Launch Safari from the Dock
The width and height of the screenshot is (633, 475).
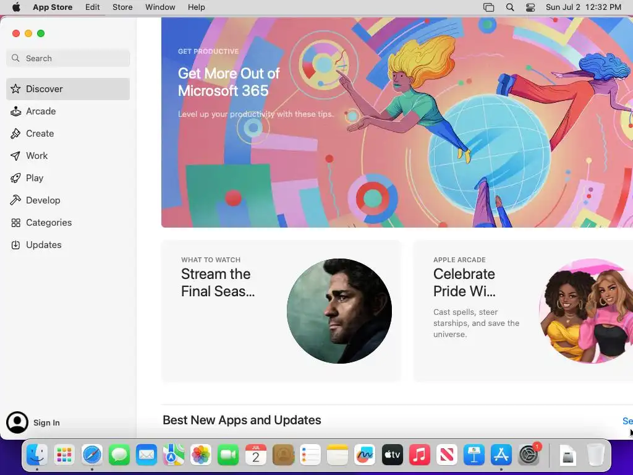tap(91, 455)
